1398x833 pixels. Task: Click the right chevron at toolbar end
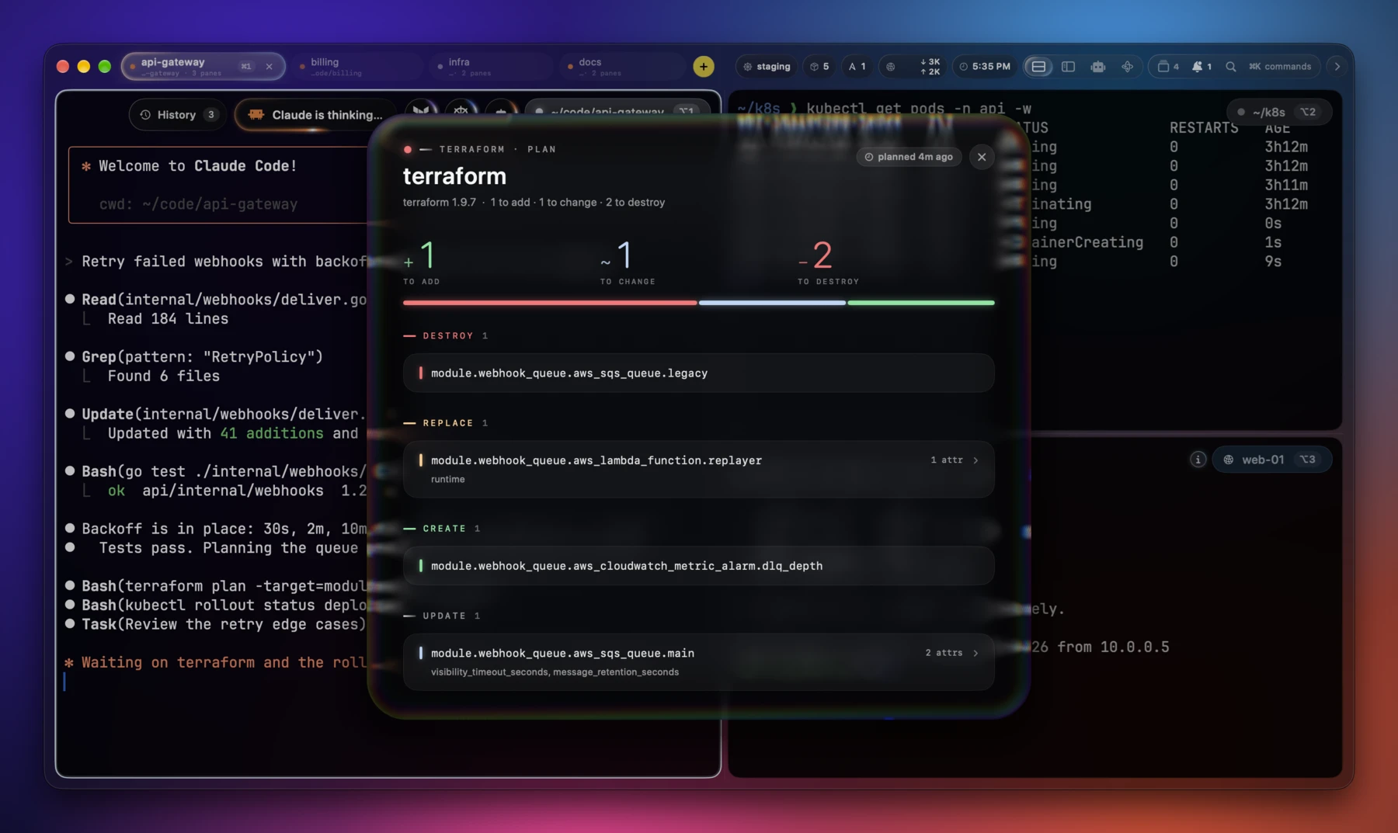point(1337,67)
